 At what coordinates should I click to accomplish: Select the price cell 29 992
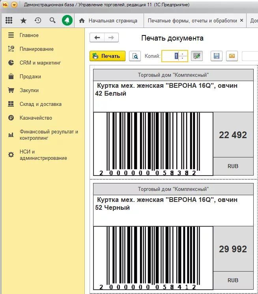(x=233, y=249)
